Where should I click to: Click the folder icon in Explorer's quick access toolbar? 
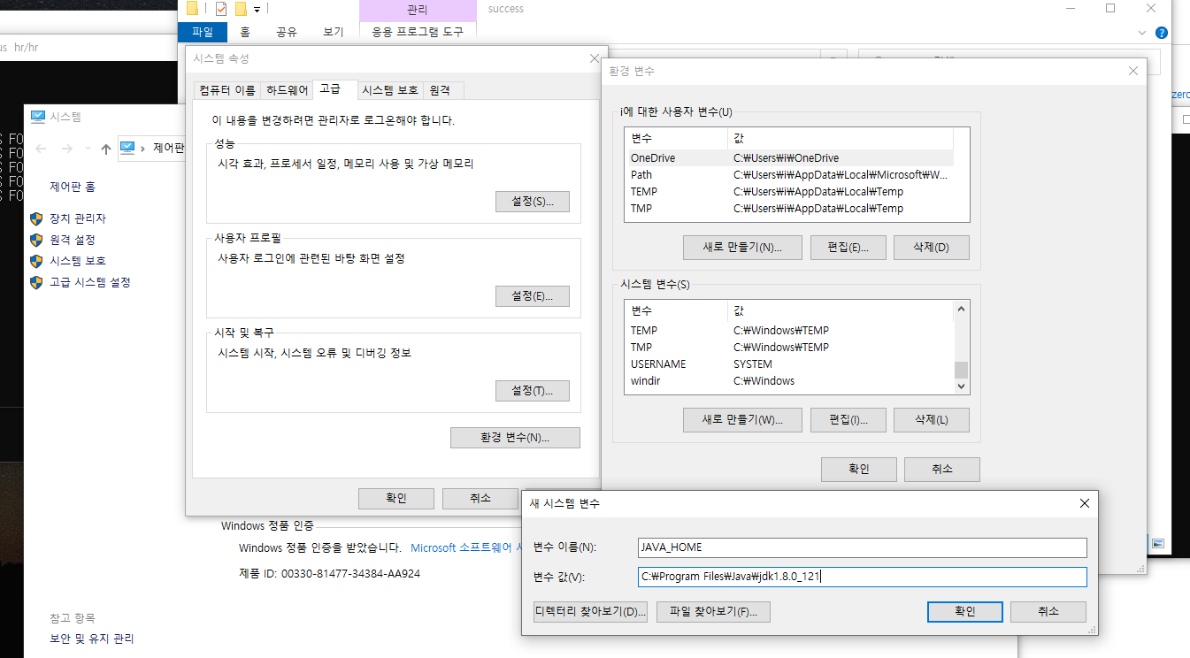pos(192,9)
